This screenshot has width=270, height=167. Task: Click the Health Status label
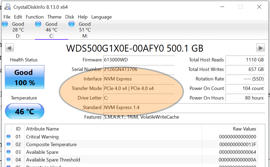click(x=24, y=60)
